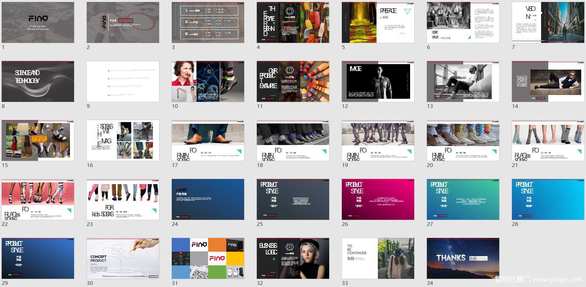Click slide 26 magenta PRODUCT STYLE
The image size is (586, 287).
point(378,199)
